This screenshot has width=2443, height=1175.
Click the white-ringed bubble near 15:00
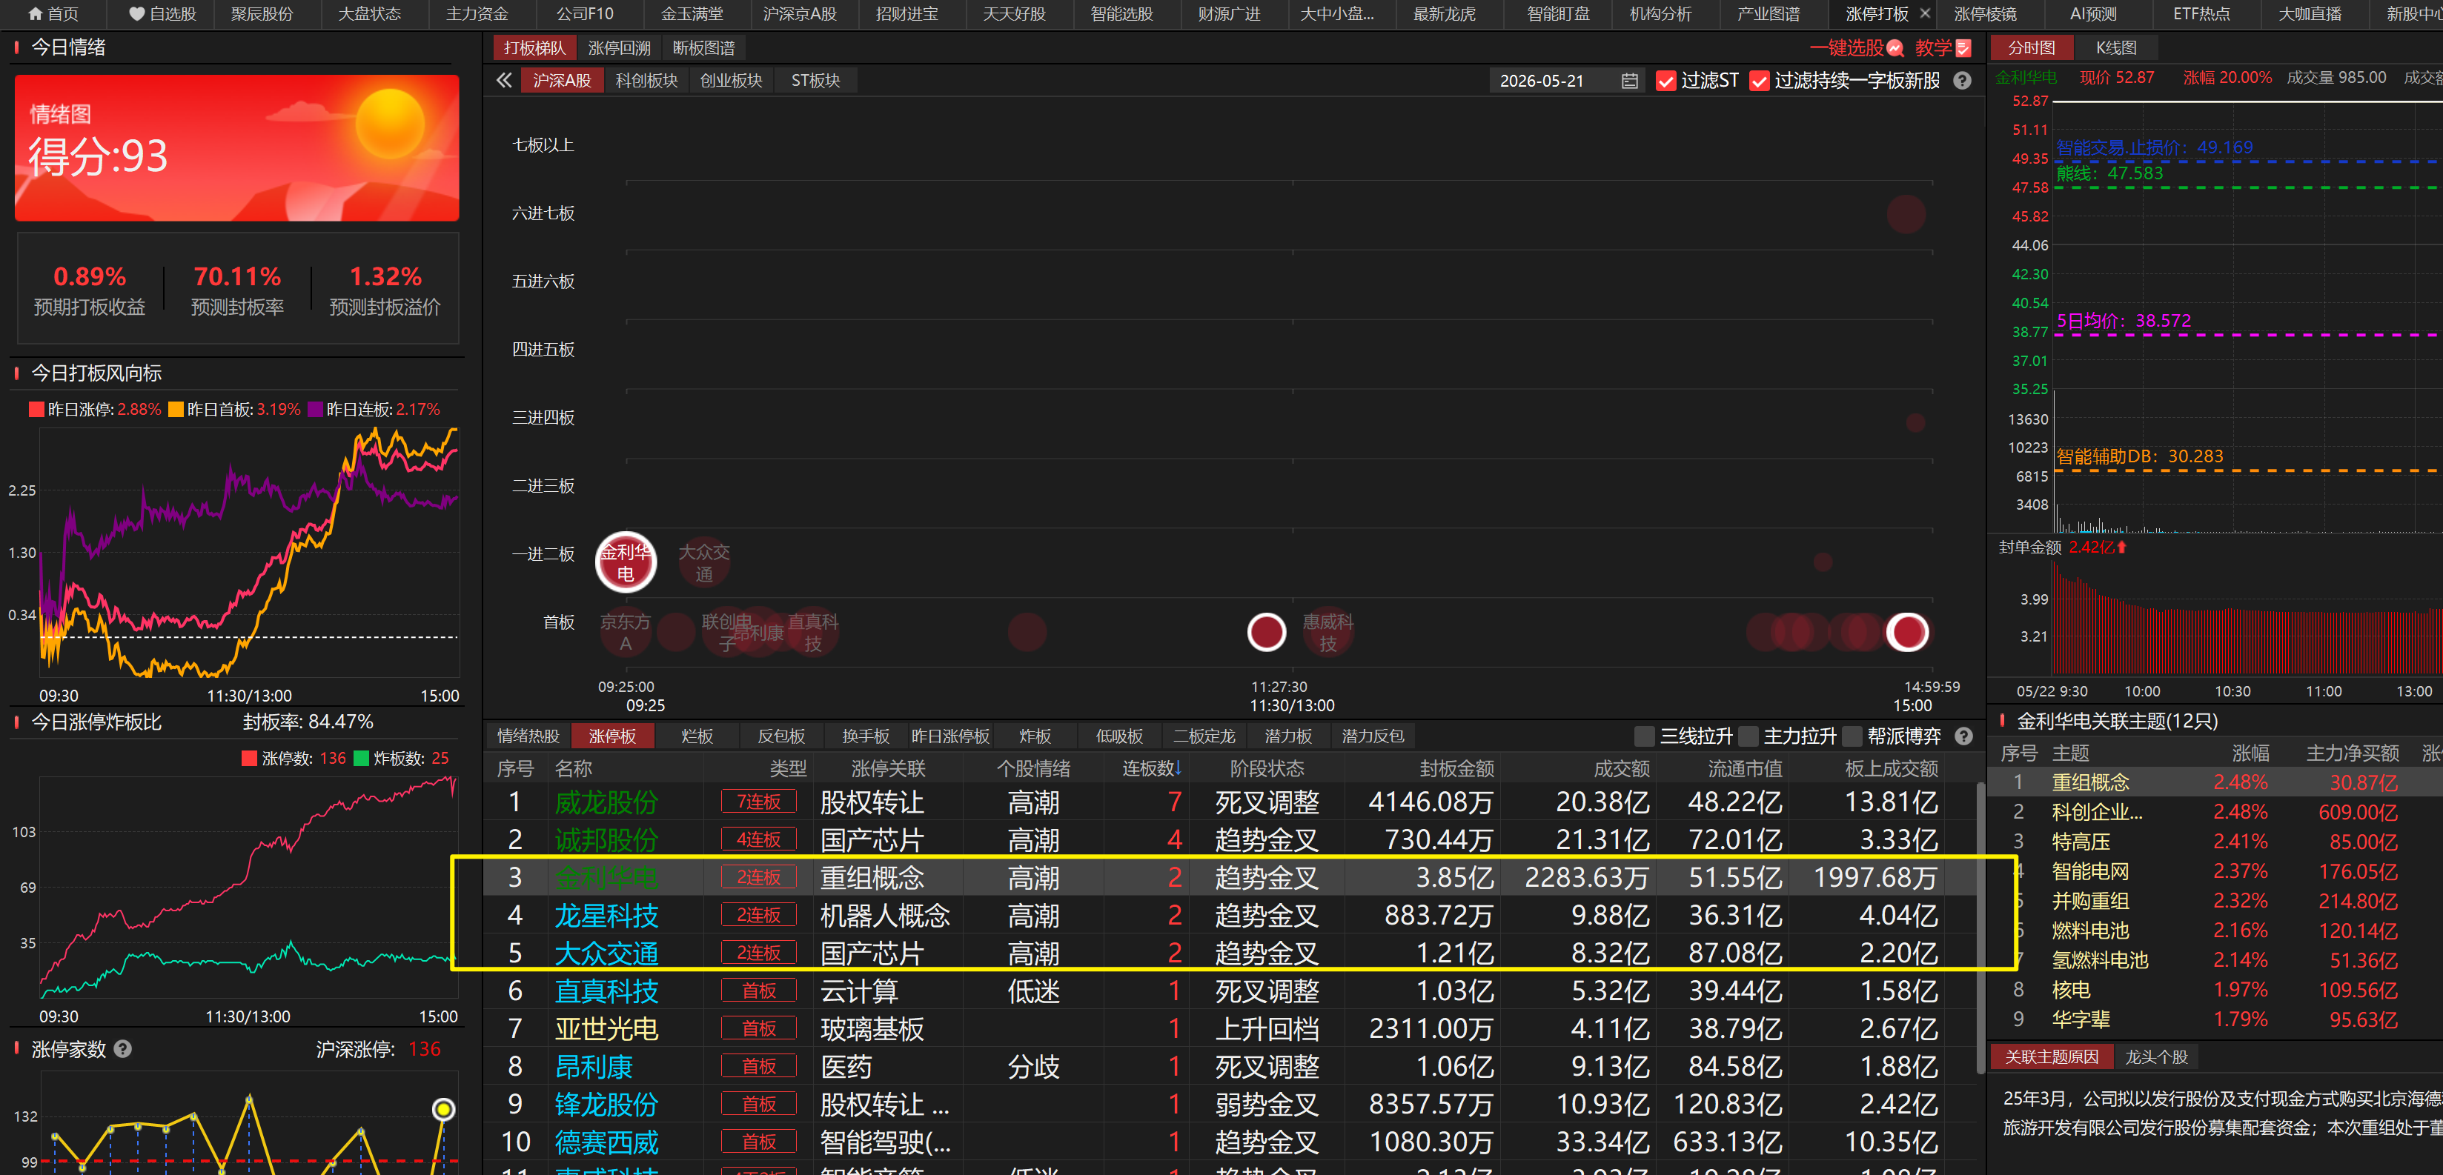tap(1907, 632)
